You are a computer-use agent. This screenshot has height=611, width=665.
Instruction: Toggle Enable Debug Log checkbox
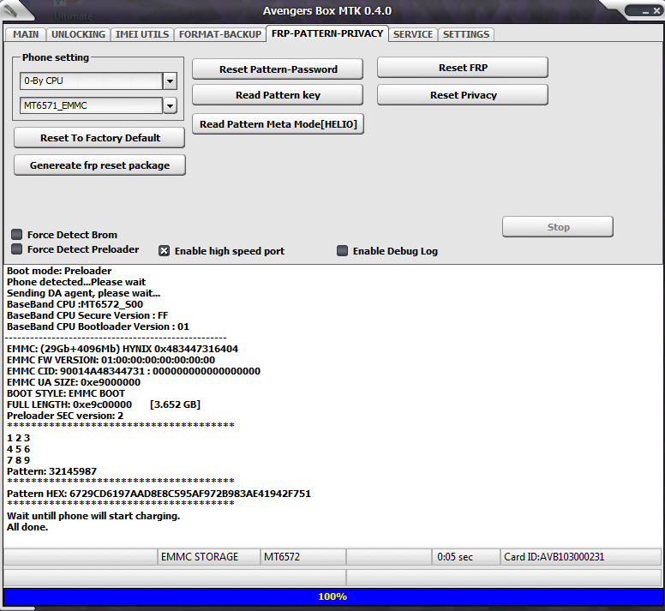(x=342, y=251)
